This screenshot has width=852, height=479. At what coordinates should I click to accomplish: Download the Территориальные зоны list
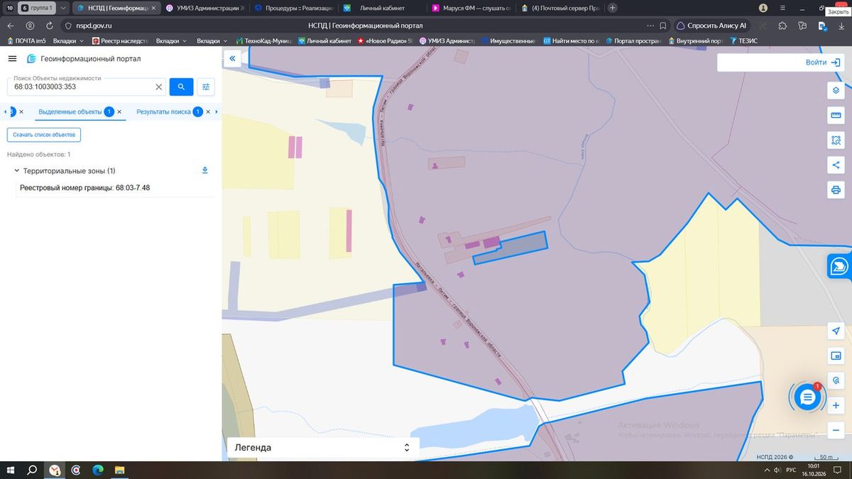tap(205, 170)
